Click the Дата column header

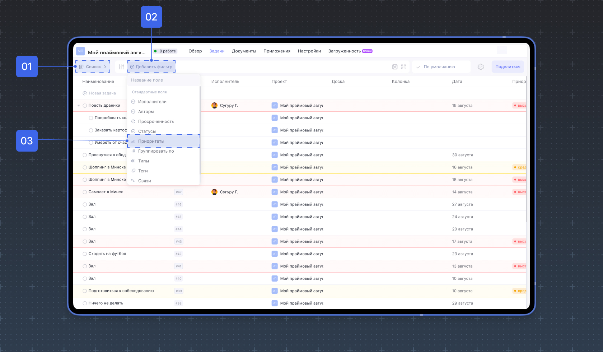(x=457, y=82)
